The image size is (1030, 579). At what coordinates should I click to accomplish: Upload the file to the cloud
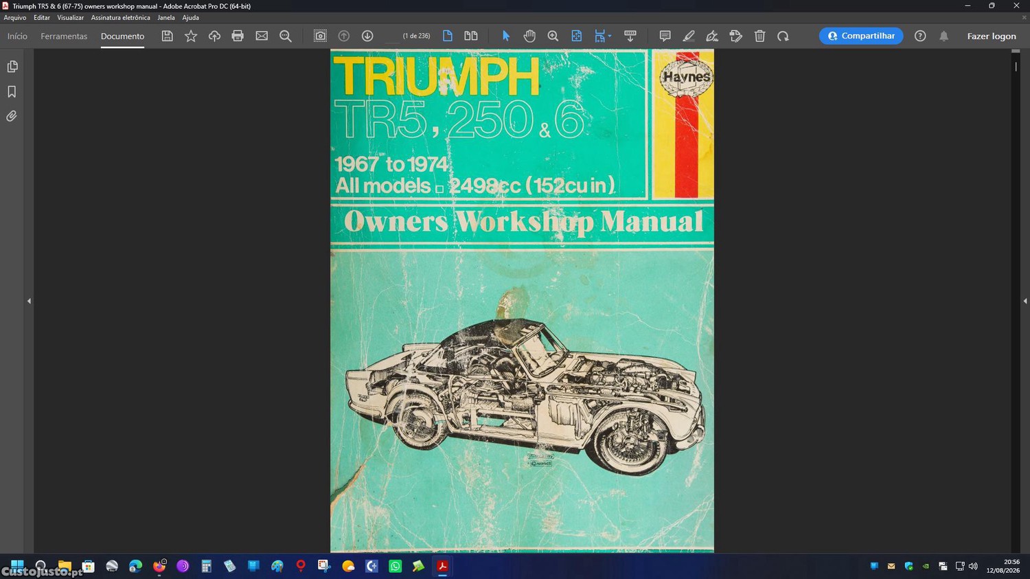click(214, 36)
